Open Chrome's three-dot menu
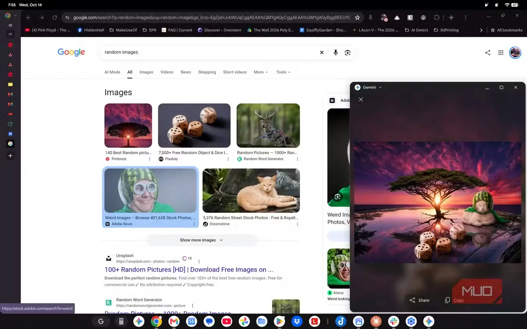This screenshot has width=527, height=329. [465, 18]
